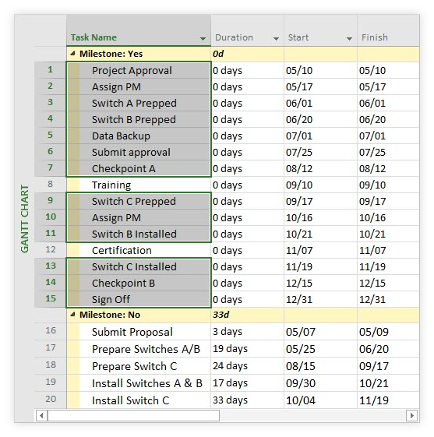Click Project Approval's 05/10 start date cell

coord(320,70)
